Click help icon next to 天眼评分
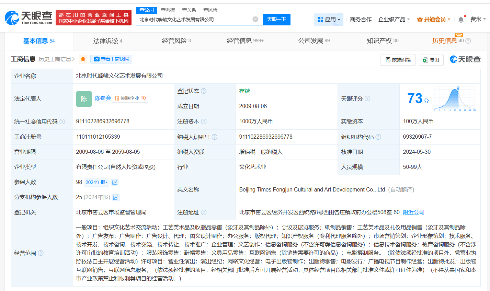Screen dimensions: 490x291 tap(367, 98)
